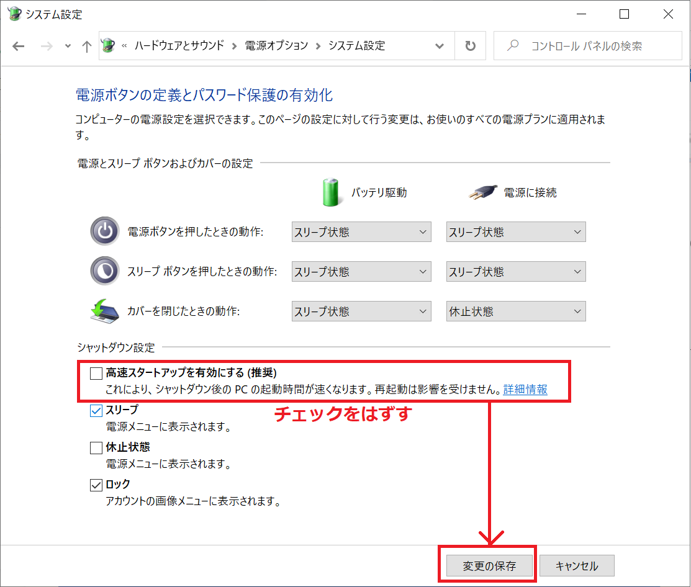691x587 pixels.
Task: Open recent locations chevron near navigation arrows
Action: [68, 47]
